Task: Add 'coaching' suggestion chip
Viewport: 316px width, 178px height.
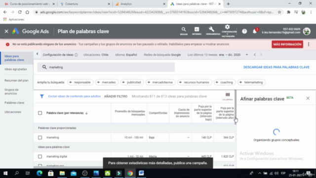Action: (x=225, y=83)
